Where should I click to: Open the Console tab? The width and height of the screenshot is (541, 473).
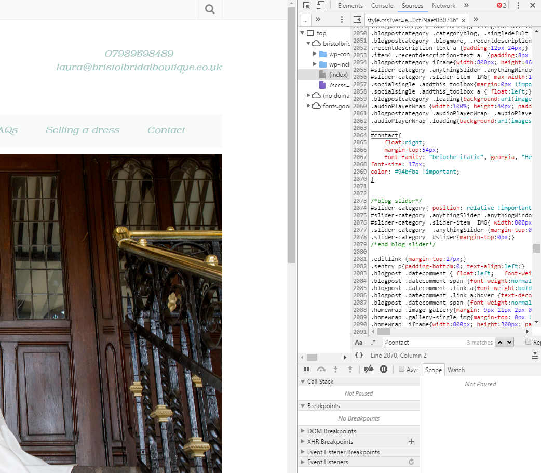pyautogui.click(x=382, y=6)
